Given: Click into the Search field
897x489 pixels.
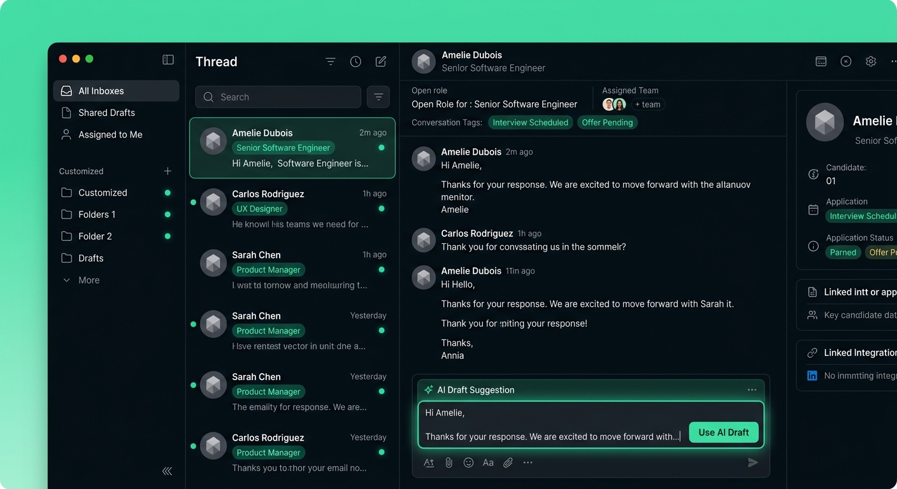Looking at the screenshot, I should coord(278,97).
